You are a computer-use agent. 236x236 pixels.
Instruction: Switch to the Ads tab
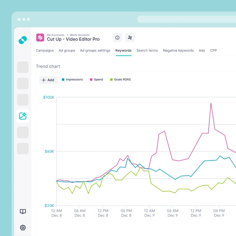tap(202, 50)
